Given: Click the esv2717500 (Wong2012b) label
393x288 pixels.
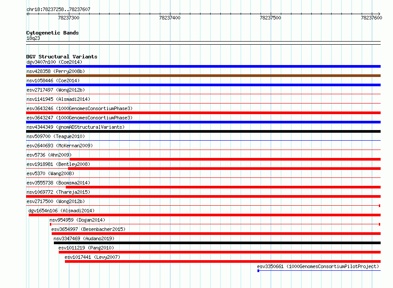Looking at the screenshot, I should (56, 201).
